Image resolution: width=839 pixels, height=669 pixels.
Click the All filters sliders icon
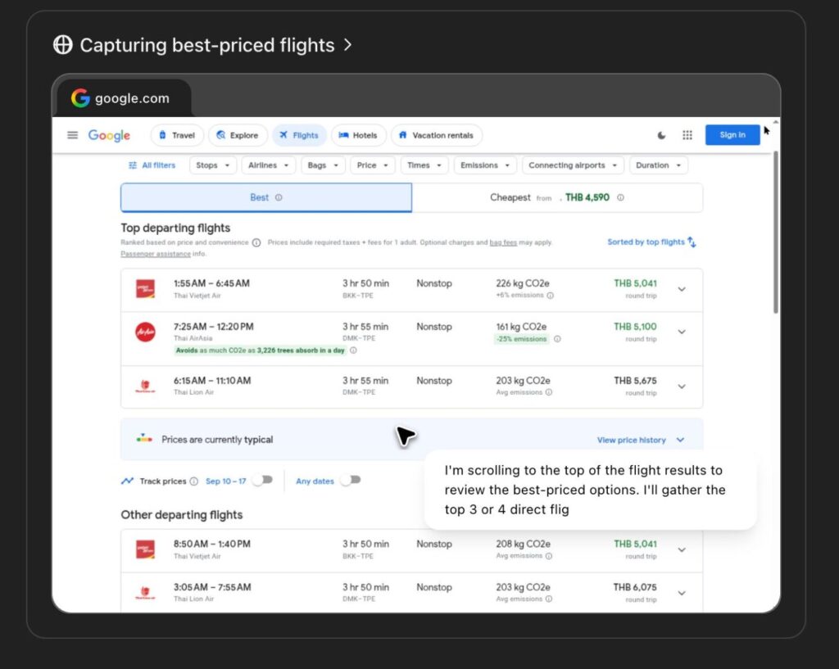tap(133, 165)
